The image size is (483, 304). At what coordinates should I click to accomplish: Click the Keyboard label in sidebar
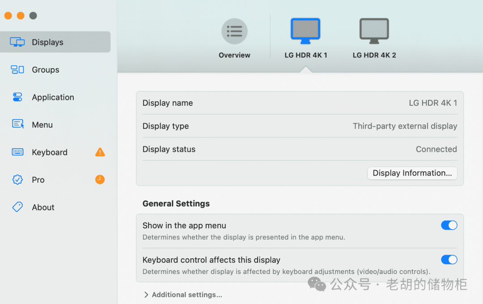click(50, 152)
